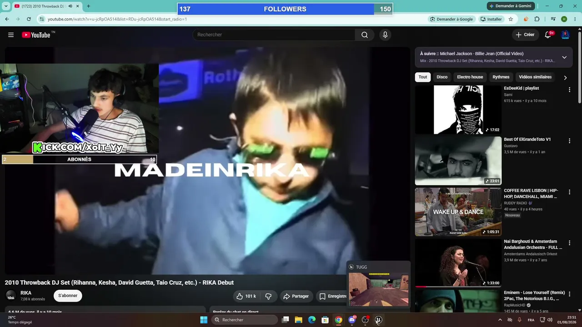
Task: Select the 'Rythmes' filter chip
Action: (501, 77)
